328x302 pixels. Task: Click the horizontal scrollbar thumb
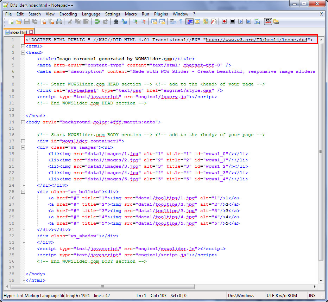tap(102, 287)
